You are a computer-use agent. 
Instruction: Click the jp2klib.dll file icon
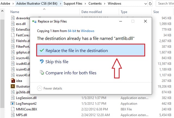tap(13, 92)
